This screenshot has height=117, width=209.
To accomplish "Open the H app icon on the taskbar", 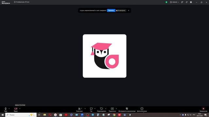I will click(130, 115).
